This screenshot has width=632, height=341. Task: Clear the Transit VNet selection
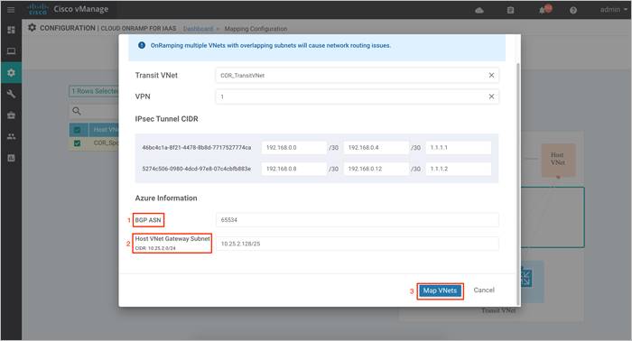(491, 75)
